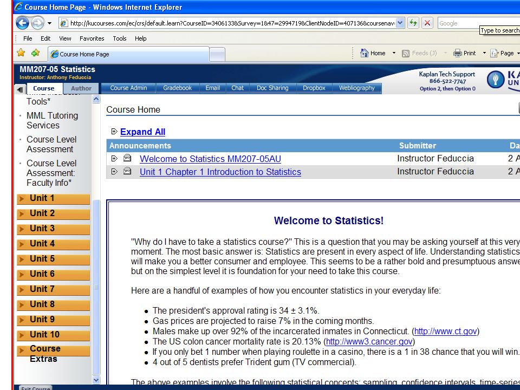Viewport: 520px width, 390px height.
Task: Open Course Admin in the toolbar
Action: (x=128, y=88)
